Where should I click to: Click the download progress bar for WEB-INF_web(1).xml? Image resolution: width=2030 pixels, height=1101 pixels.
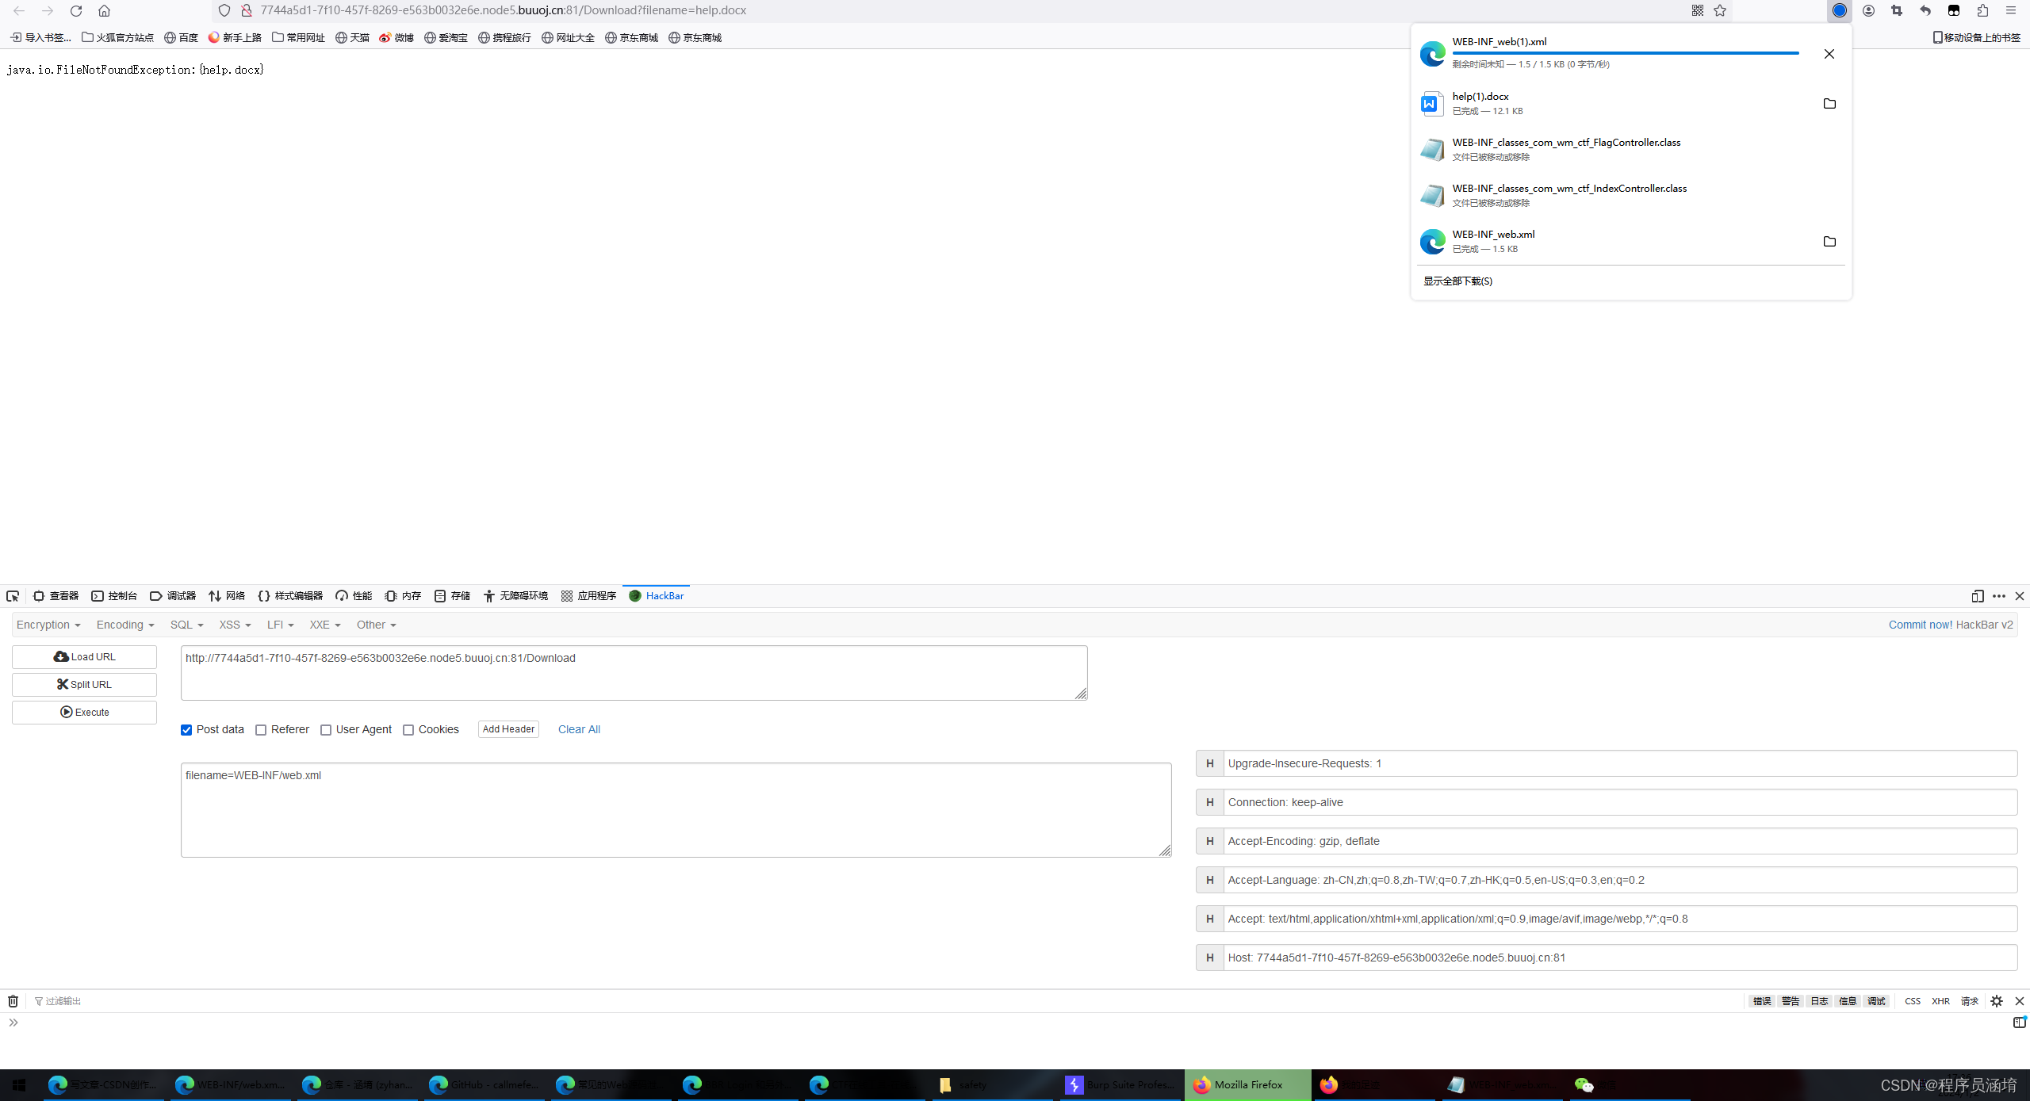coord(1625,53)
